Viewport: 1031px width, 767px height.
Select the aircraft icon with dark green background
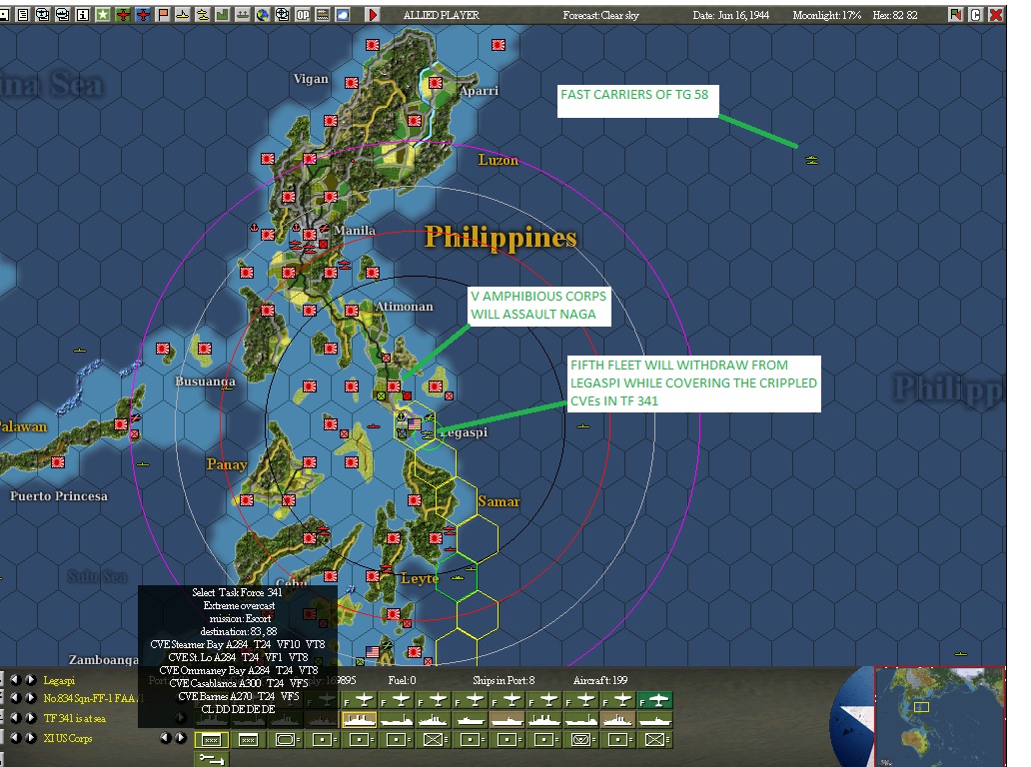pos(655,700)
